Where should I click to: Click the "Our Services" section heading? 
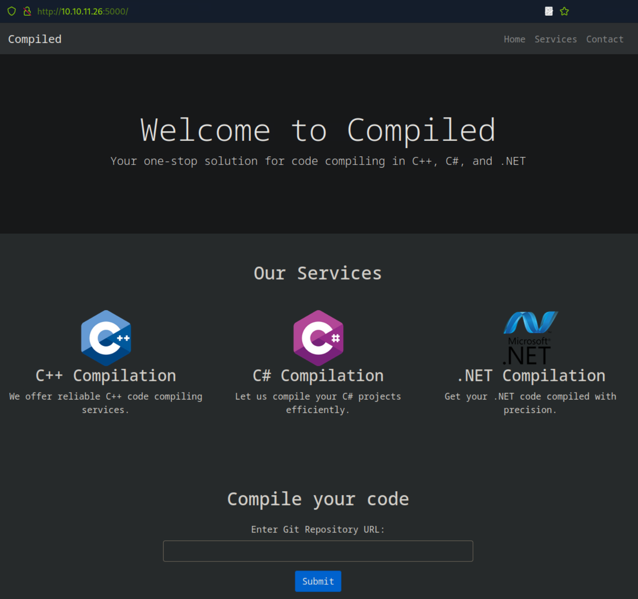pos(318,273)
